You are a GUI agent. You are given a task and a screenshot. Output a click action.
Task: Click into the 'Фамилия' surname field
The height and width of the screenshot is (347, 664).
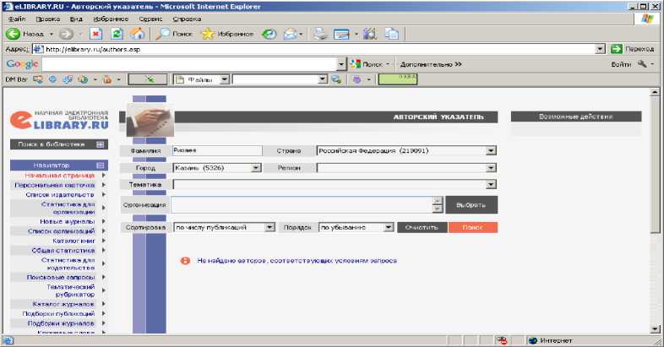click(218, 150)
